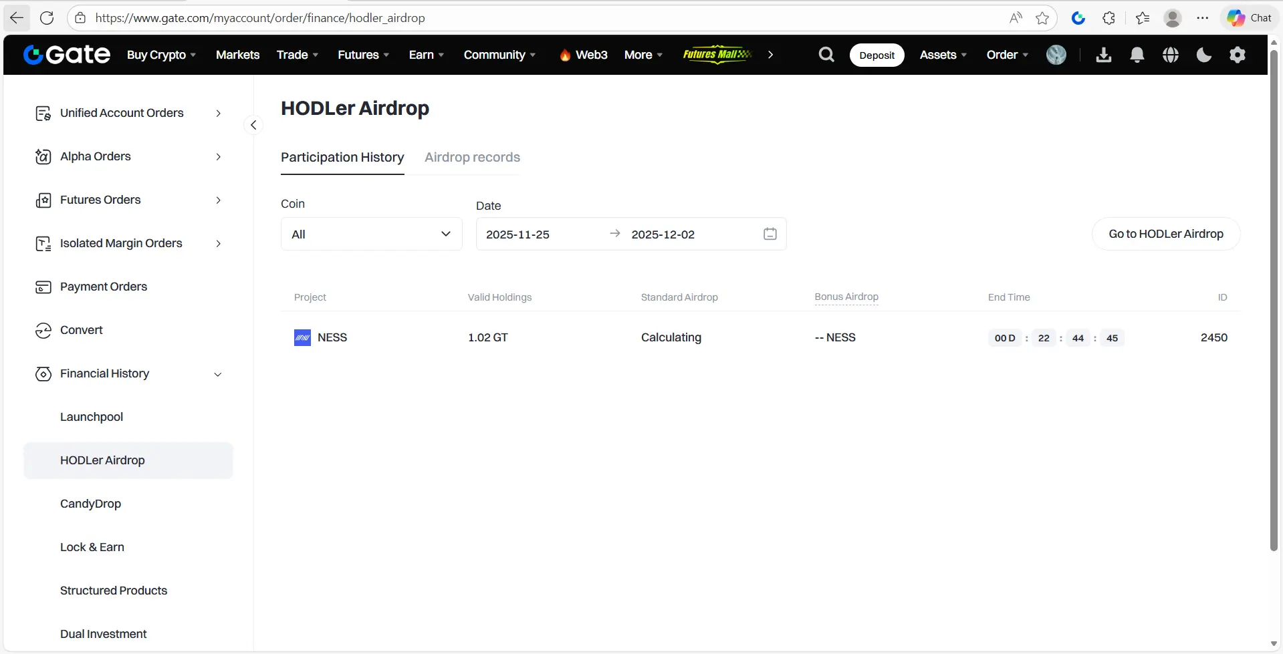Open Structured Products in the sidebar

point(114,591)
